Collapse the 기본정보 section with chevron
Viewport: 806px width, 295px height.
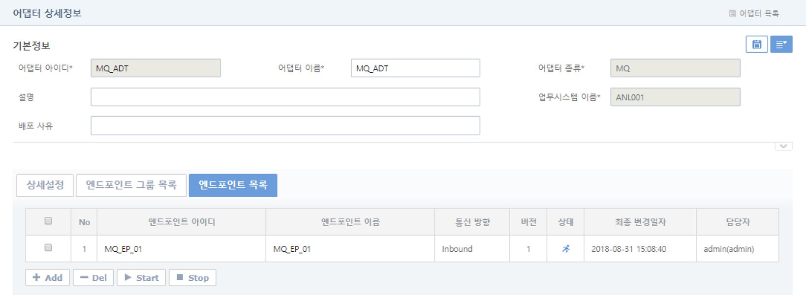coord(783,147)
